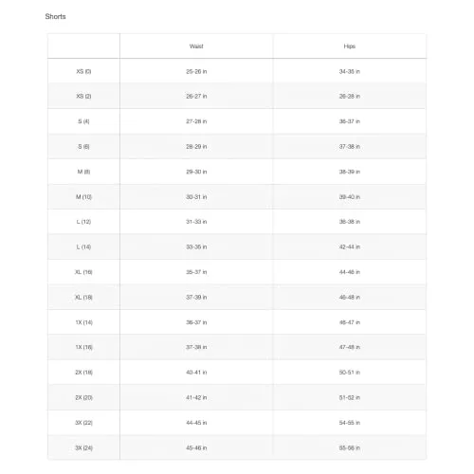Click the 40-41 in waist cell
Image resolution: width=474 pixels, height=474 pixels.
(x=196, y=373)
